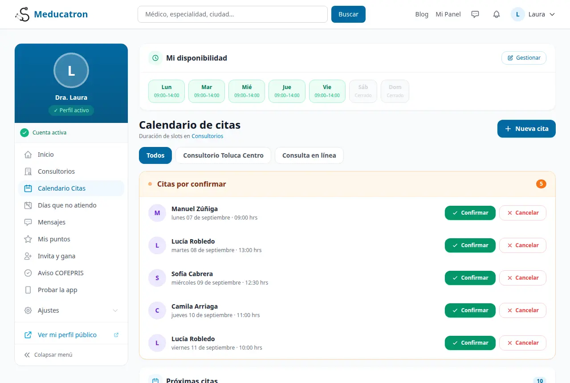This screenshot has width=570, height=383.
Task: Cancel Sofía Cabrera's appointment
Action: click(523, 278)
